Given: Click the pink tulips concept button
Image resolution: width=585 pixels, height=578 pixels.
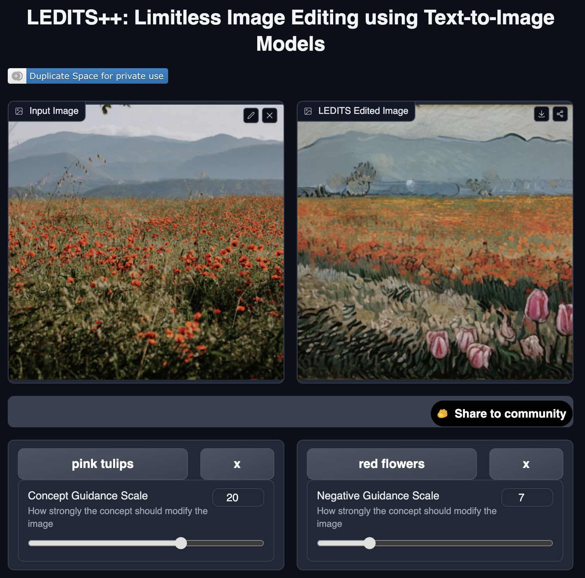Looking at the screenshot, I should click(x=103, y=464).
